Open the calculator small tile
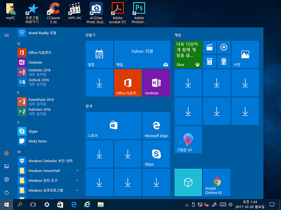Screen dimensions: 281x210 click(x=210, y=61)
